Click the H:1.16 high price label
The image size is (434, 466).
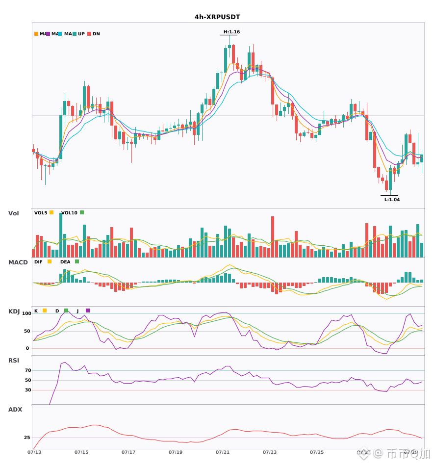click(x=231, y=32)
